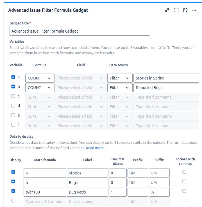202x207 pixels.
Task: Open COUNT formula dropdown for variable b
Action: click(x=40, y=88)
